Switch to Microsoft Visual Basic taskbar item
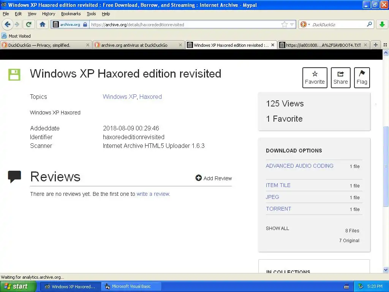This screenshot has width=389, height=292. [131, 287]
